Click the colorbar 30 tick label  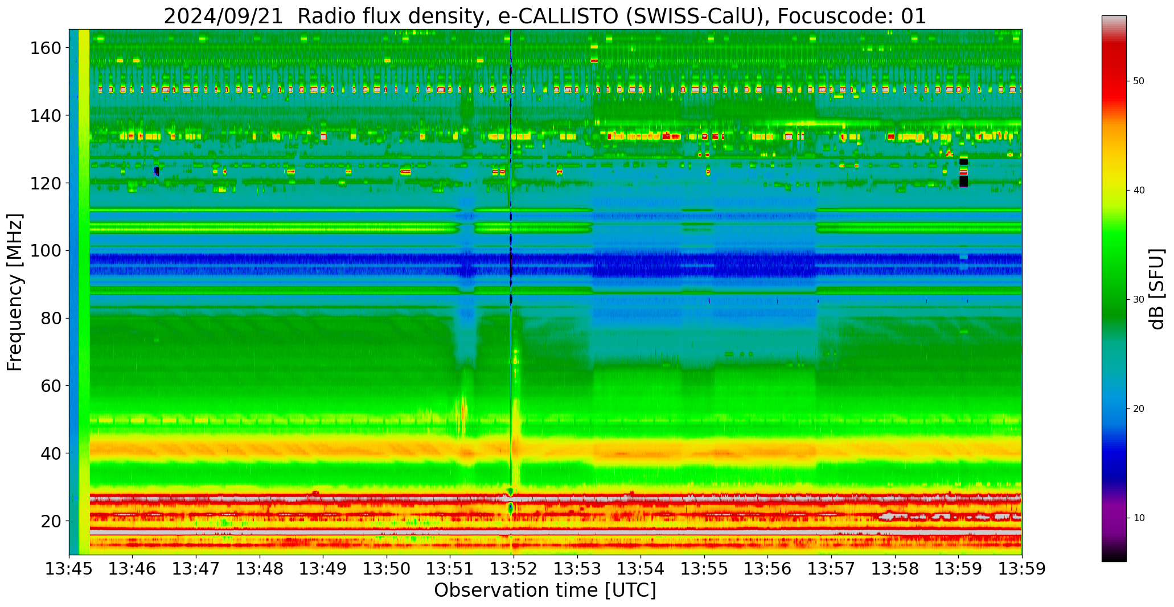coord(1139,300)
